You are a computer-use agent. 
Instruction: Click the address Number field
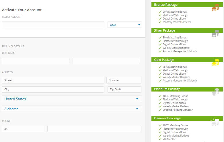124,80
